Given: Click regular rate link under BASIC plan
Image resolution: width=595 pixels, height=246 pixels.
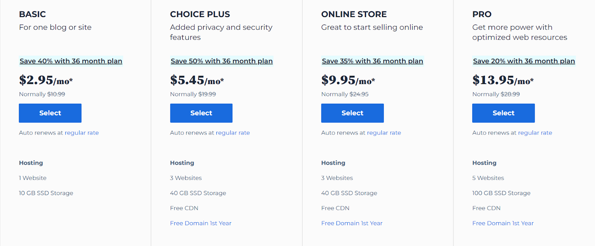Looking at the screenshot, I should 82,133.
